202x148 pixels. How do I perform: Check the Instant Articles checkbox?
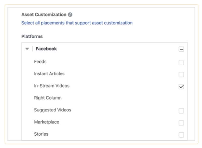(181, 75)
